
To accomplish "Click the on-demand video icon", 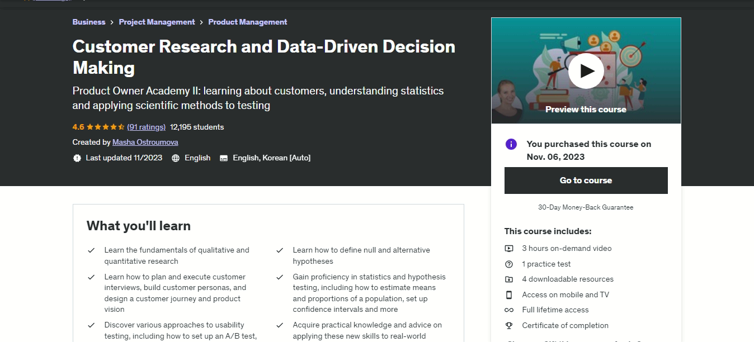I will coord(509,249).
